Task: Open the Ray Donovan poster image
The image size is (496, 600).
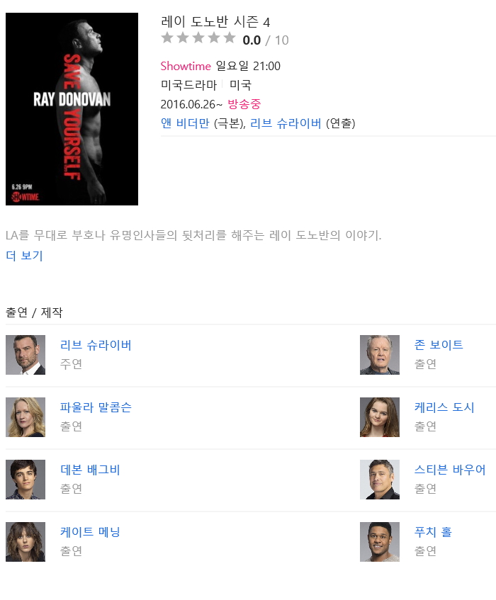Action: tap(72, 109)
